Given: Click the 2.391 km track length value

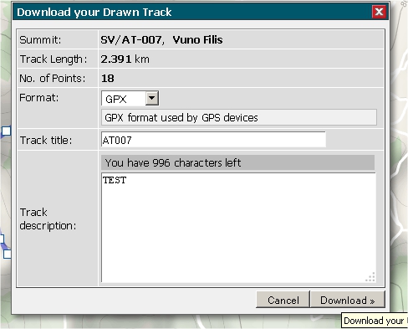Looking at the screenshot, I should click(125, 59).
